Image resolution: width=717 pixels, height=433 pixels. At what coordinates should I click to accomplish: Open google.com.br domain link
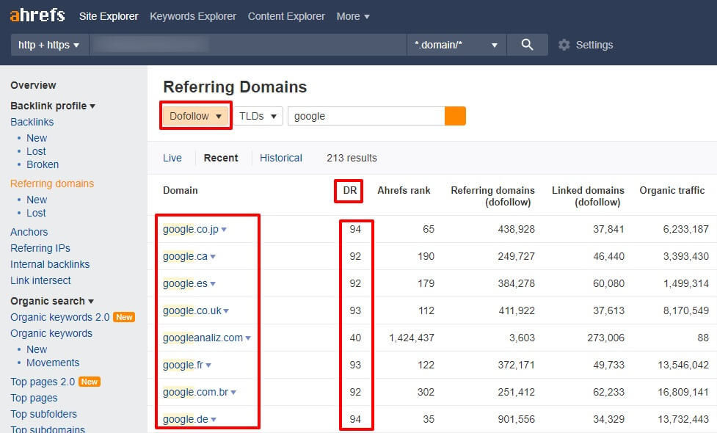point(196,392)
